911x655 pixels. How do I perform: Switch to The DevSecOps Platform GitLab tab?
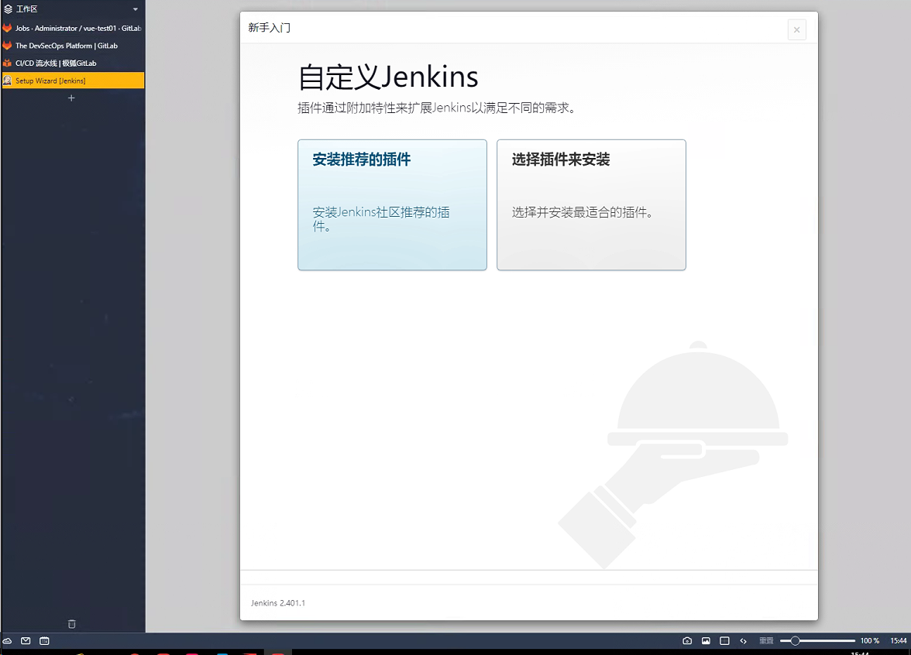coord(73,45)
